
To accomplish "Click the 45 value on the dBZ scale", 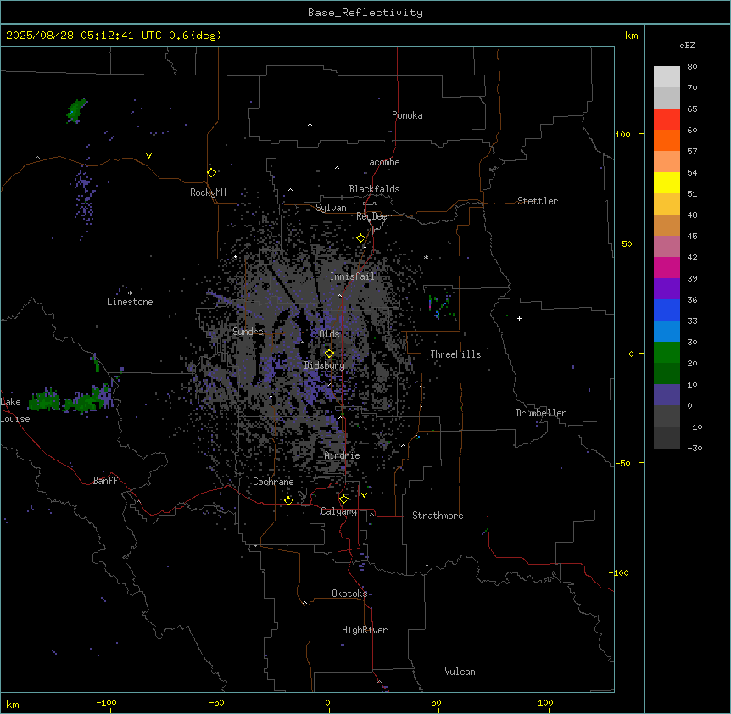I will tap(692, 237).
